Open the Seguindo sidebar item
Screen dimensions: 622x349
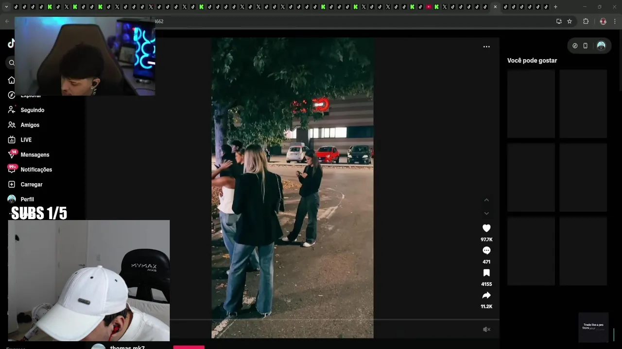point(33,110)
